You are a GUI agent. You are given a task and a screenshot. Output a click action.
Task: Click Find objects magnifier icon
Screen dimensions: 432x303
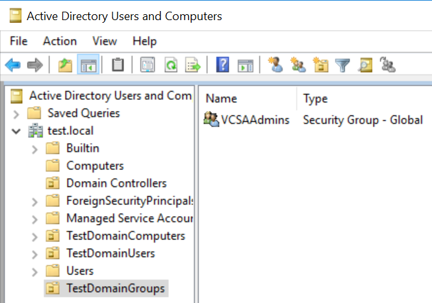click(x=365, y=66)
